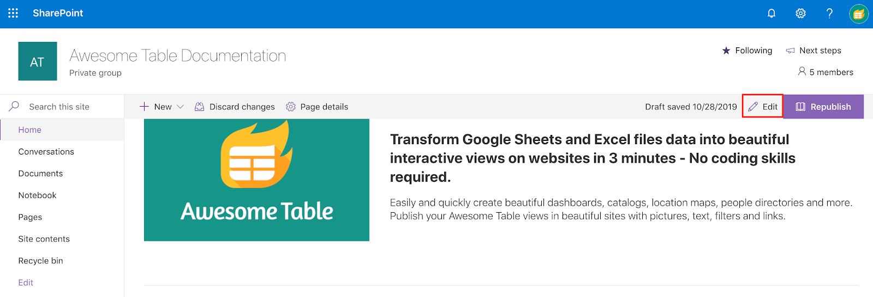Viewport: 873px width, 297px height.
Task: Open the notifications bell
Action: 772,13
